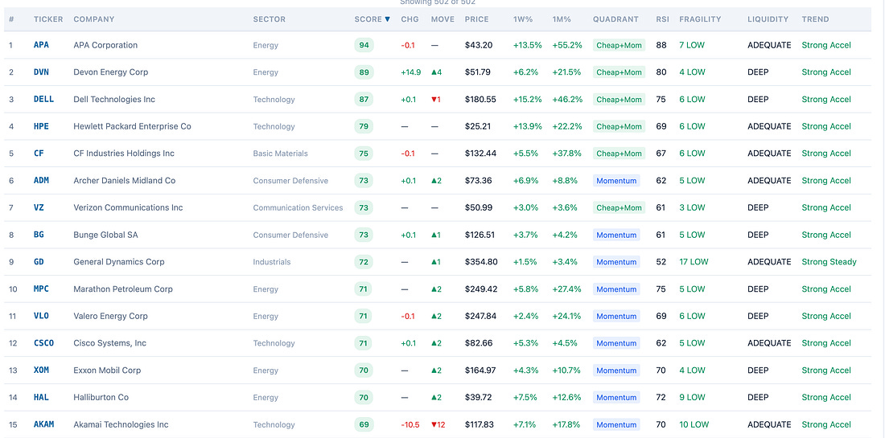Open the APA ticker link
The image size is (885, 438).
point(41,45)
